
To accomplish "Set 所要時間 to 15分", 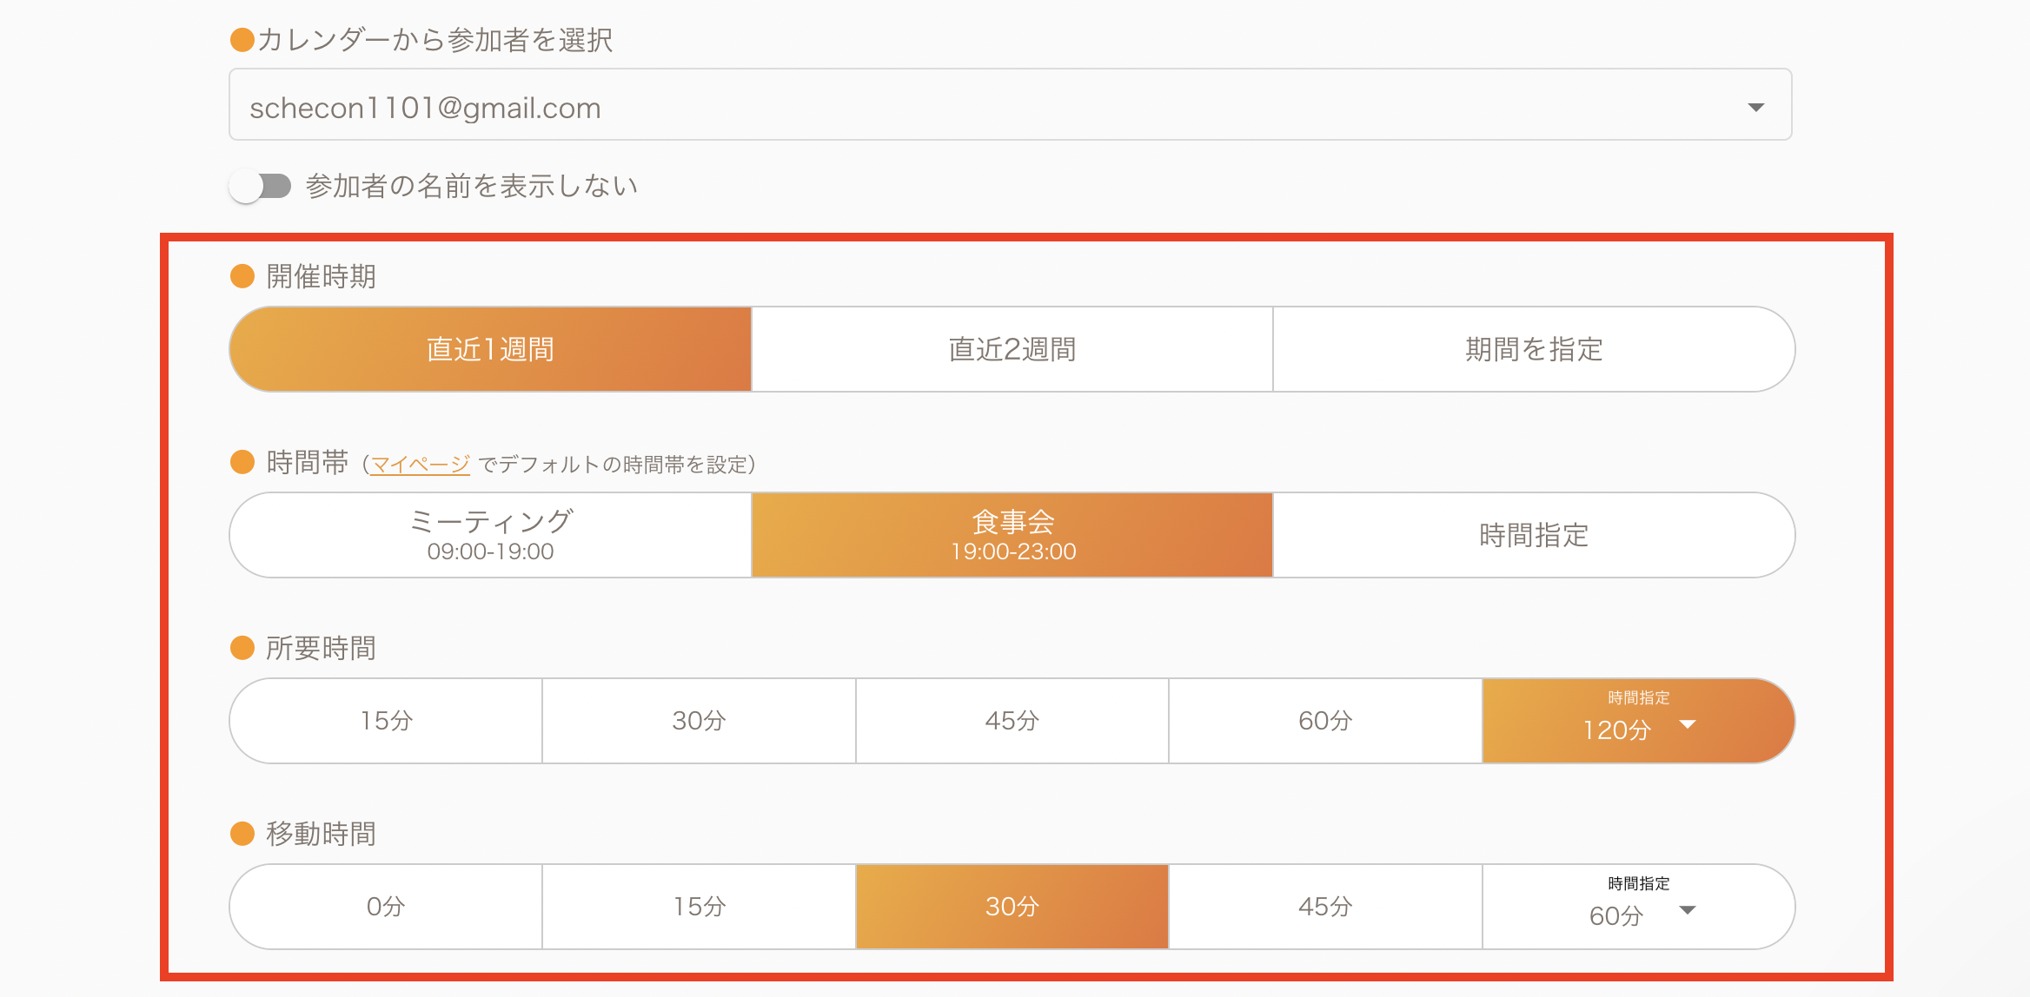I will tap(386, 721).
